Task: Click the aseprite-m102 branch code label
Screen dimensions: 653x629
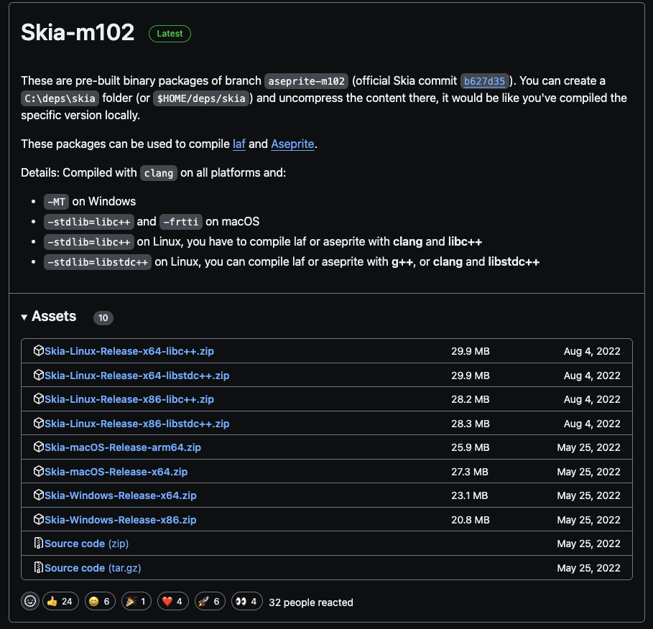Action: (x=307, y=80)
